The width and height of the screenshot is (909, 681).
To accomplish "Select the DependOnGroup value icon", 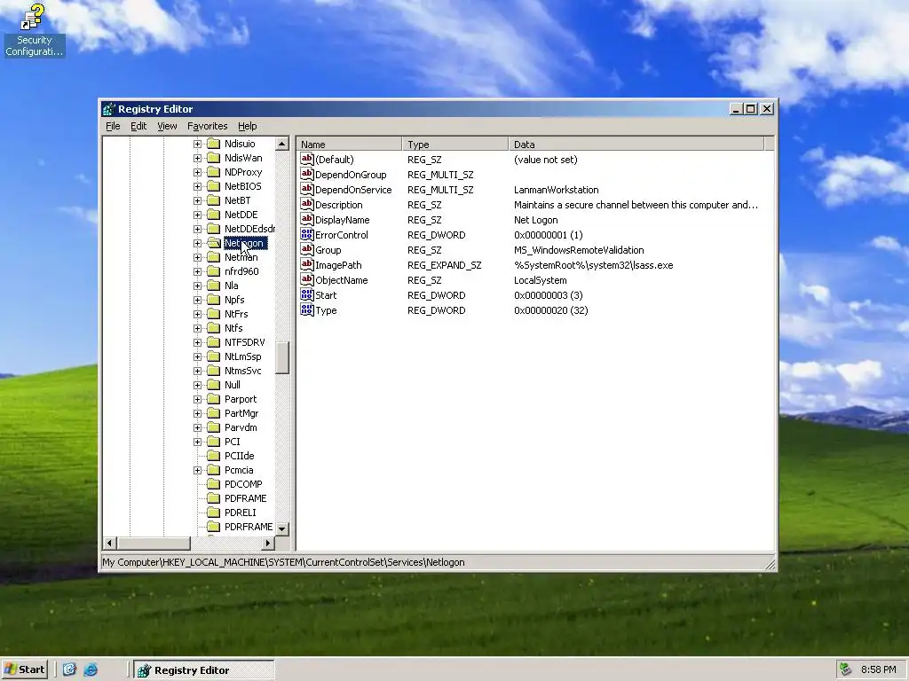I will coord(306,175).
